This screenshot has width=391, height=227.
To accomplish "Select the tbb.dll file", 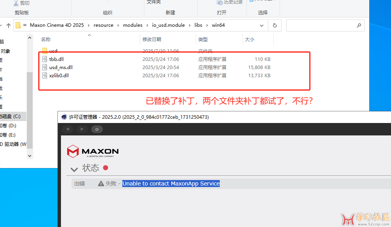I will (56, 59).
